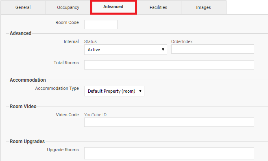Go to the Facilities tab
Image resolution: width=268 pixels, height=161 pixels.
(x=159, y=7)
